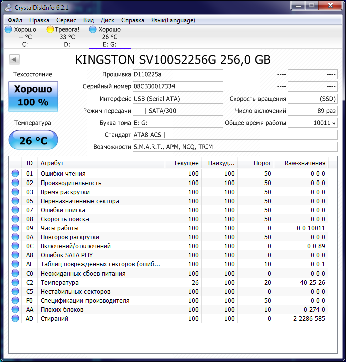Click the Raw-значения column header
This screenshot has width=346, height=362.
(x=301, y=163)
